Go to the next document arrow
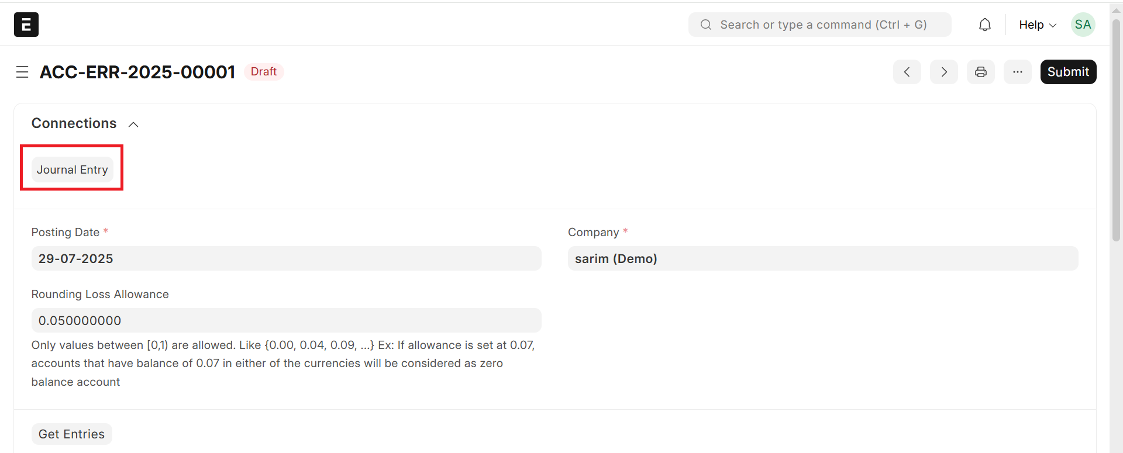This screenshot has height=453, width=1123. (943, 72)
